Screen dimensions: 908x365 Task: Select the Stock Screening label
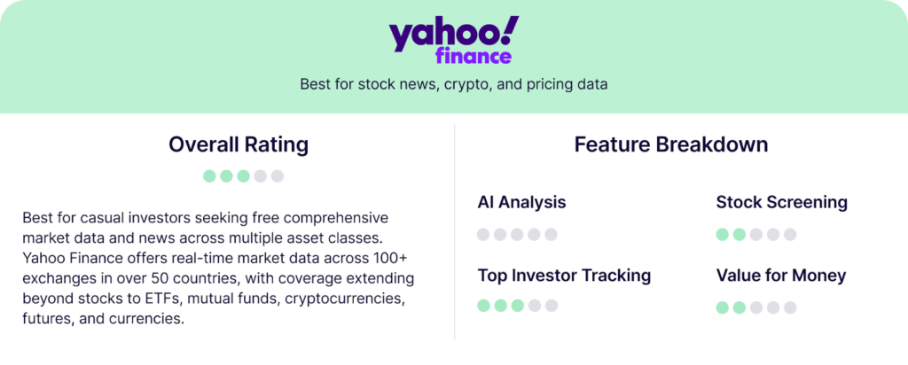point(781,202)
